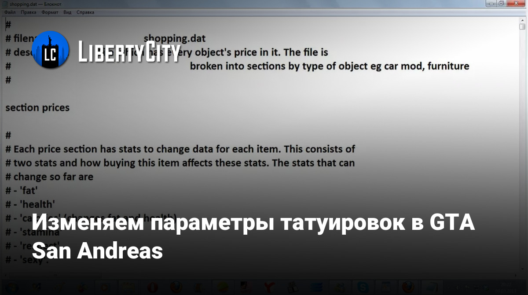Viewport: 528px width, 295px height.
Task: Open the Файл menu
Action: coord(10,12)
